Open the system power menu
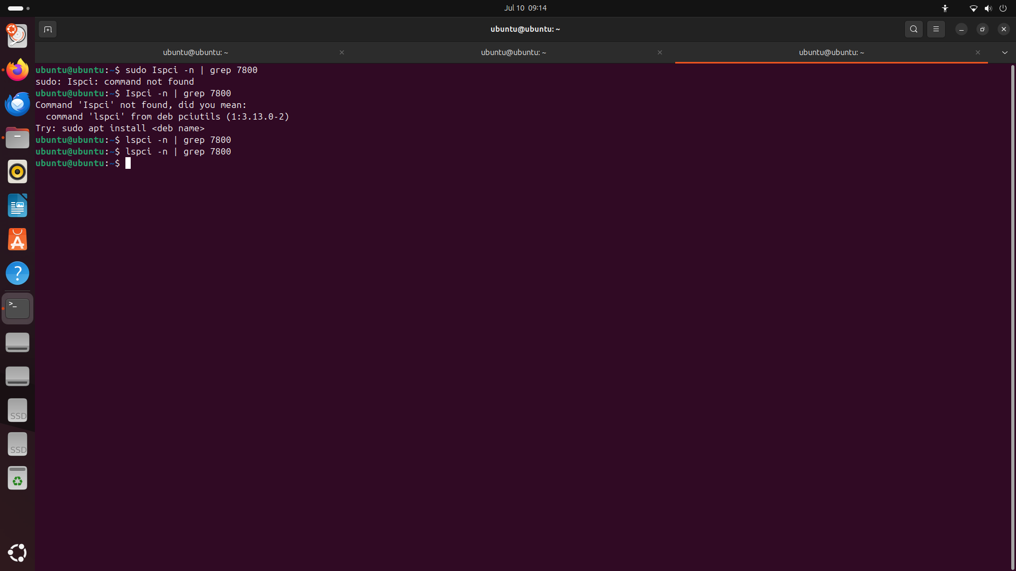 pos(1003,8)
